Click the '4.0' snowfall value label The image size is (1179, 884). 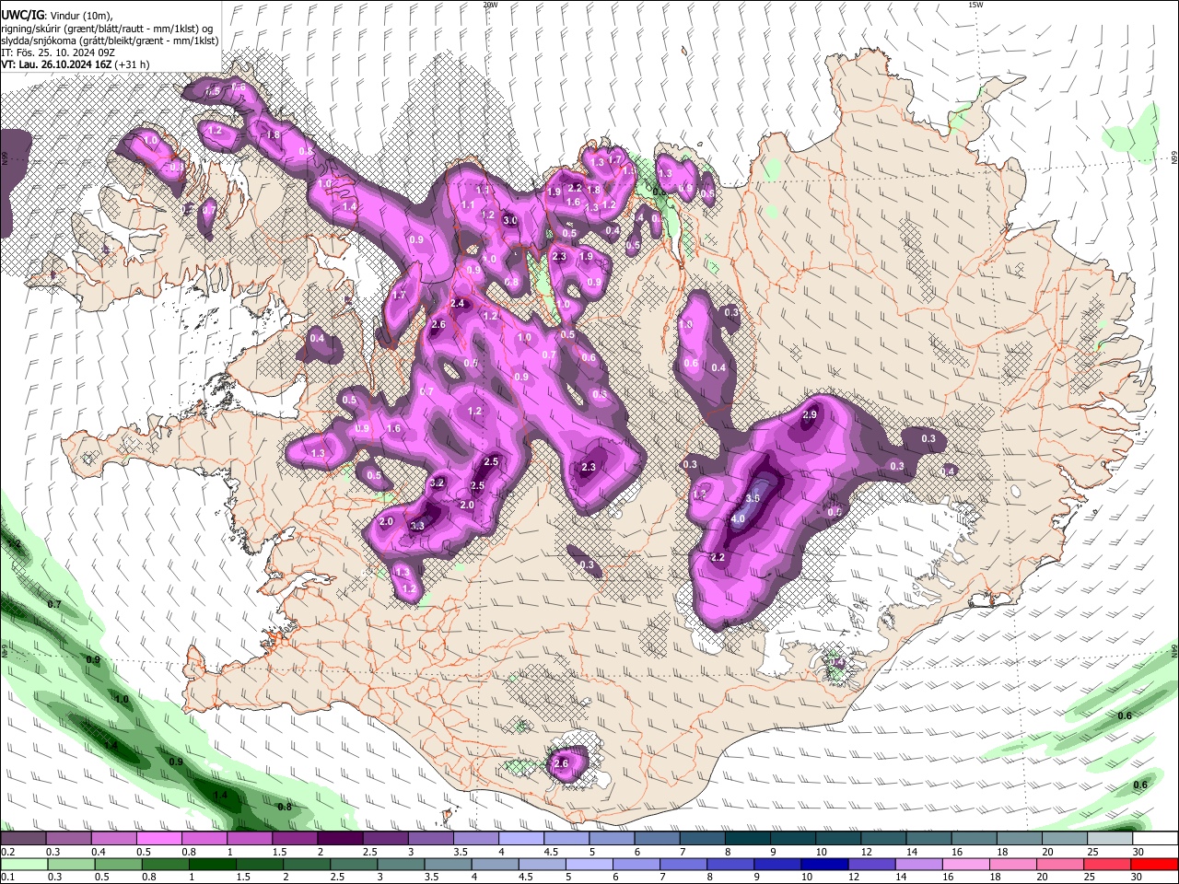pyautogui.click(x=738, y=519)
